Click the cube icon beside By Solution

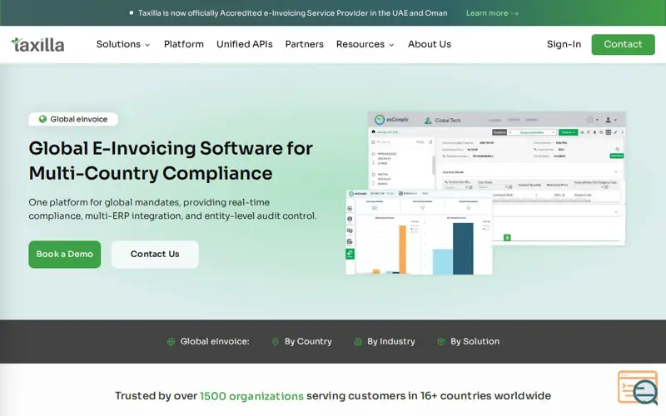pyautogui.click(x=441, y=341)
